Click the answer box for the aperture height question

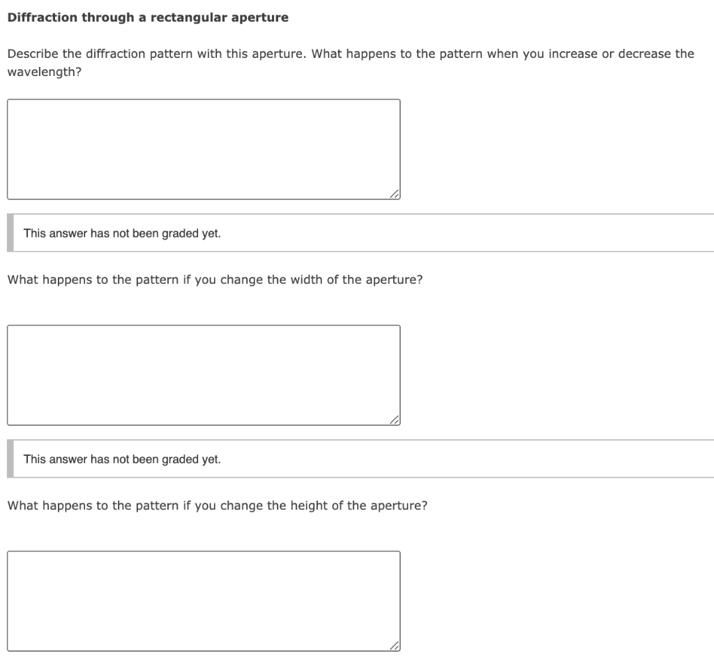(202, 600)
